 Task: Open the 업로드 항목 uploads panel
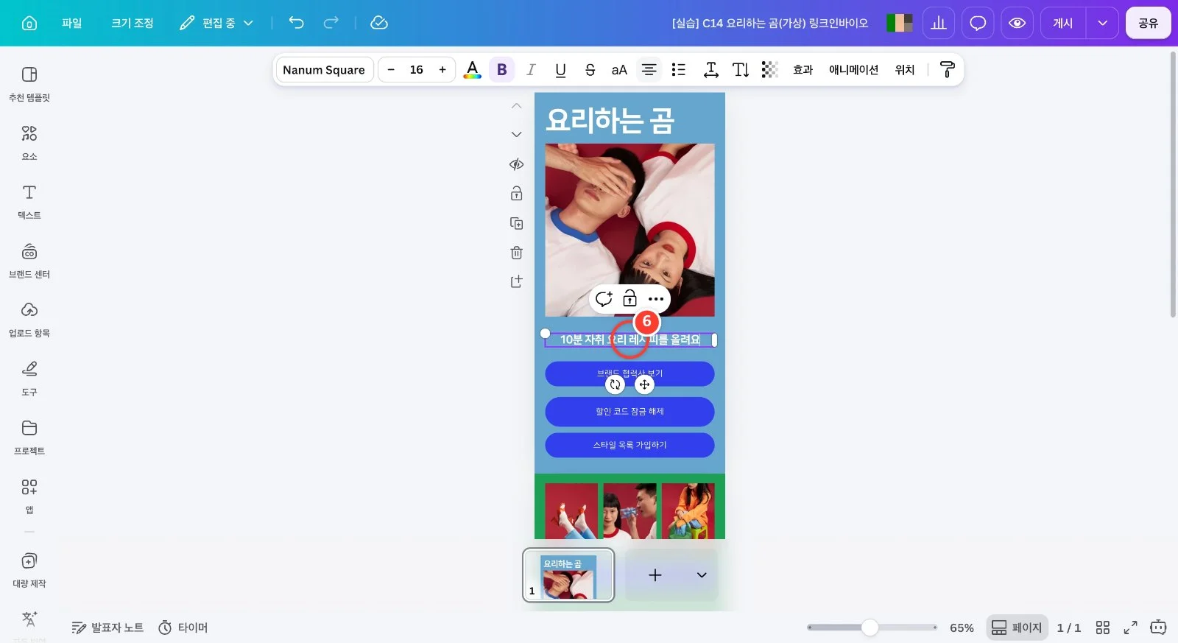(29, 319)
